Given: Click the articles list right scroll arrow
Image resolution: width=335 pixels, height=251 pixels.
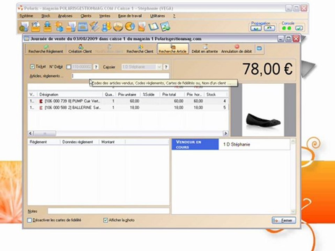Looking at the screenshot, I should click(x=225, y=134).
